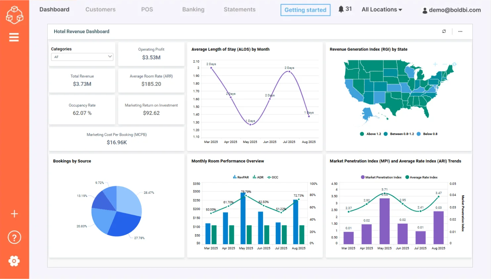
Task: Switch to the Customers section
Action: [100, 10]
